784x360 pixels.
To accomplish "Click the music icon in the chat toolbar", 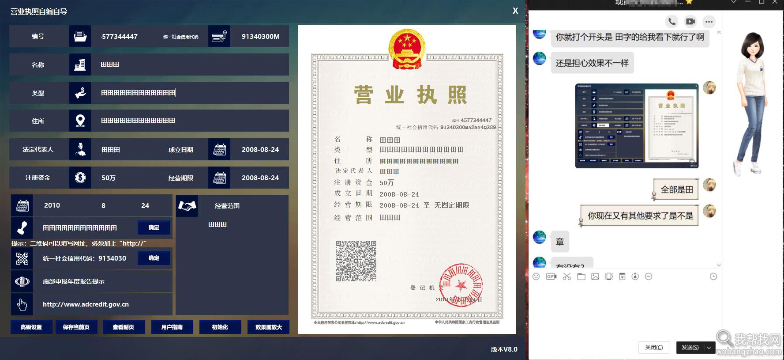I will (635, 277).
